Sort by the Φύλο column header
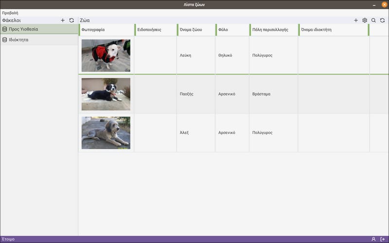Image resolution: width=389 pixels, height=243 pixels. 232,30
